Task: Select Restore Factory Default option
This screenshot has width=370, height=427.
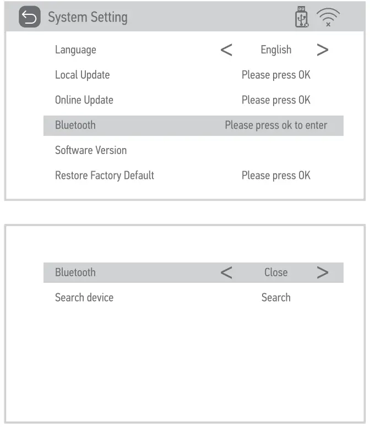Action: (105, 176)
